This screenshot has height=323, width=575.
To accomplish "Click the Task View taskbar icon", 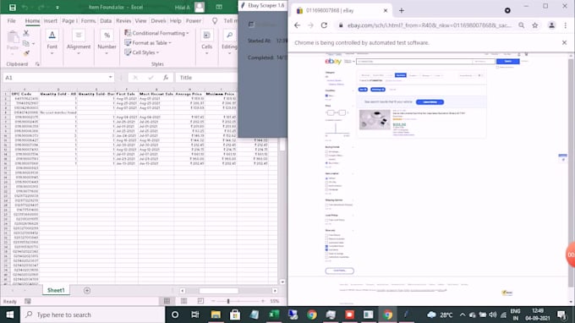I will [194, 315].
